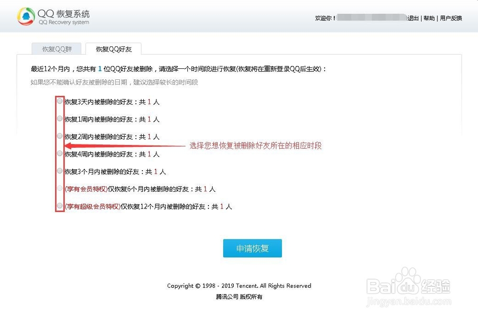Viewport: 478px width, 318px height.
Task: Select 恢复3天内被删除的好友 option
Action: click(x=60, y=101)
